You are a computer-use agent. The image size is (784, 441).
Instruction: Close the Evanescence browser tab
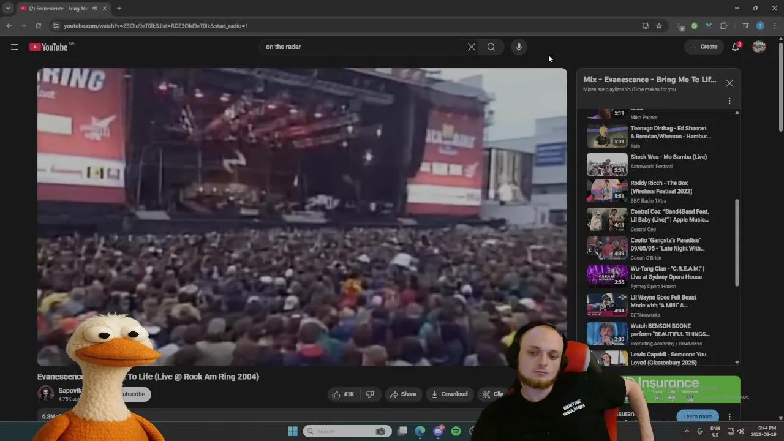pos(104,8)
